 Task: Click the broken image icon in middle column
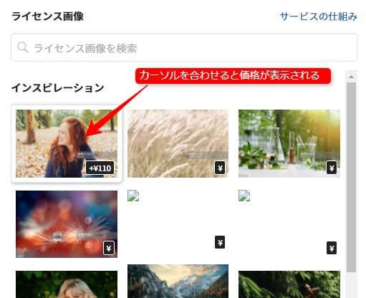(133, 196)
